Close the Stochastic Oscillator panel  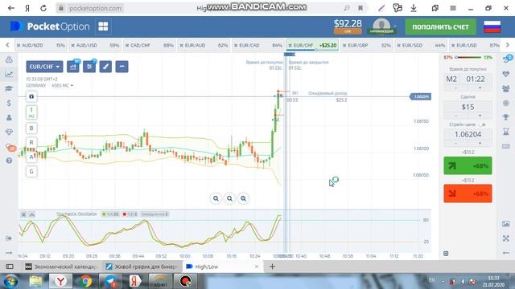(x=23, y=214)
